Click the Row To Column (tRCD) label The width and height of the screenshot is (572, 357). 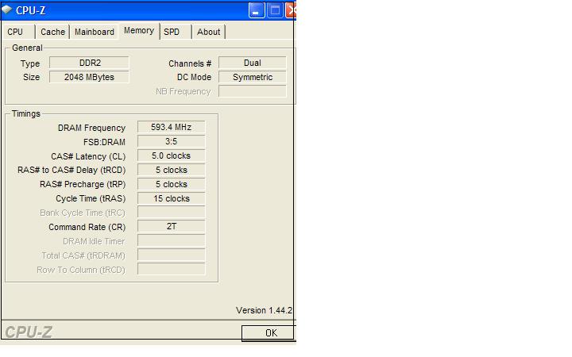point(81,270)
